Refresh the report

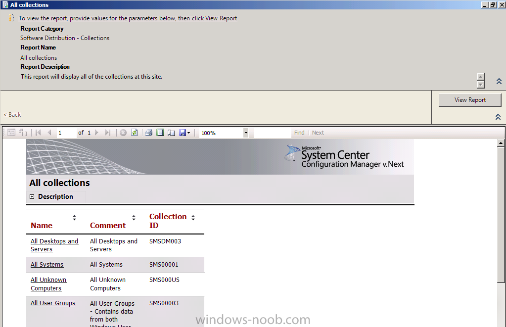tap(134, 133)
